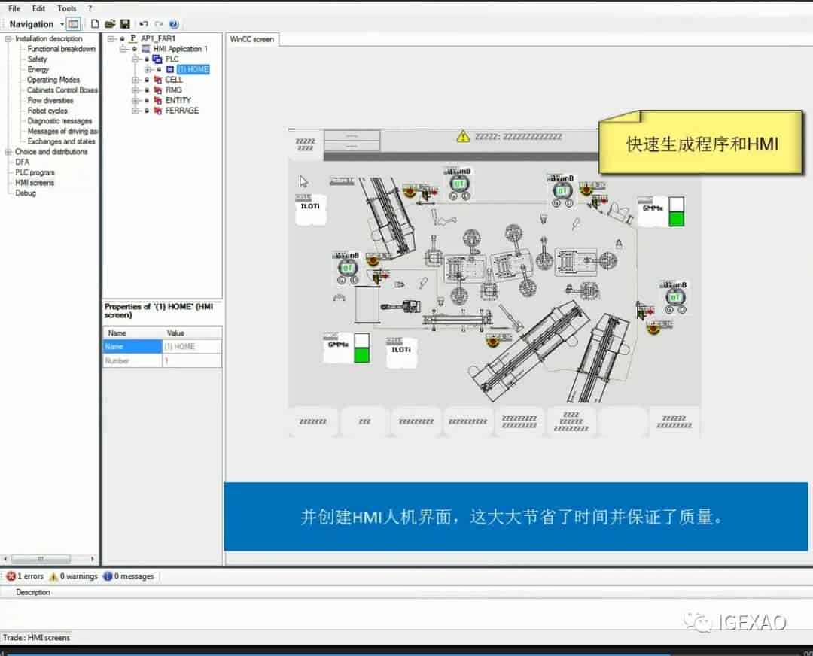813x656 pixels.
Task: Collapse the PLC tree node
Action: [x=135, y=59]
